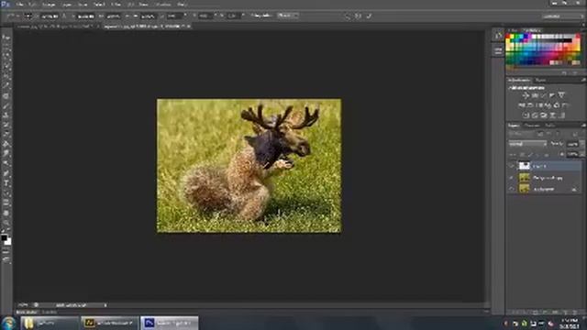587x330 pixels.
Task: Toggle visibility of Background layer
Action: coord(512,189)
